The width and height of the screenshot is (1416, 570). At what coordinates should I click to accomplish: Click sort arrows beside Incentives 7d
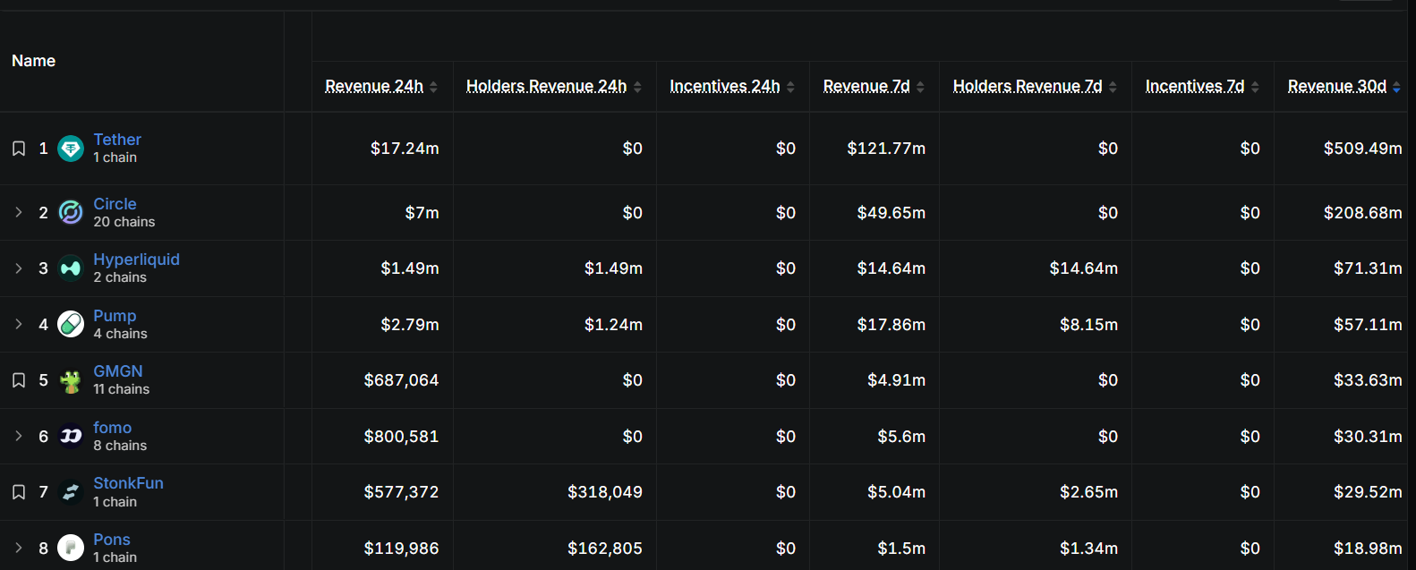(x=1255, y=87)
